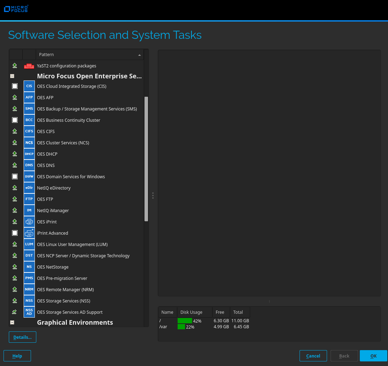Click the Free column header
This screenshot has width=388, height=366.
point(221,312)
